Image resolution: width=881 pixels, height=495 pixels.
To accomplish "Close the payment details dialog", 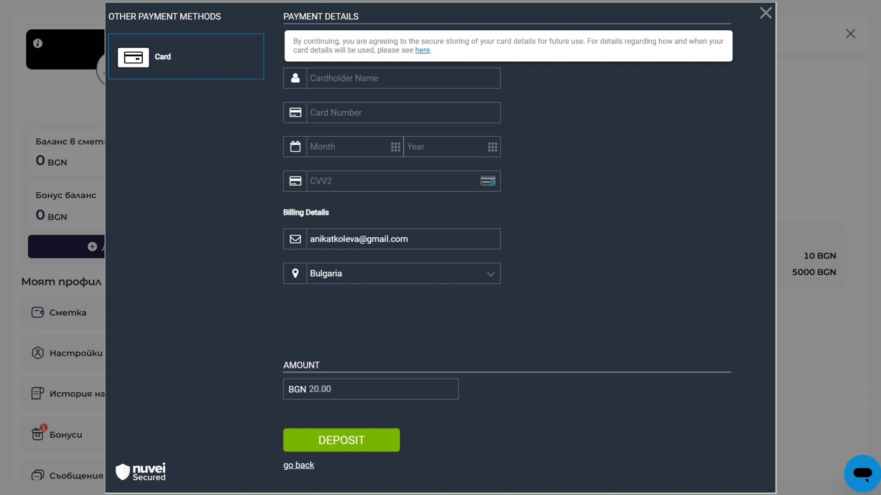I will (x=765, y=13).
